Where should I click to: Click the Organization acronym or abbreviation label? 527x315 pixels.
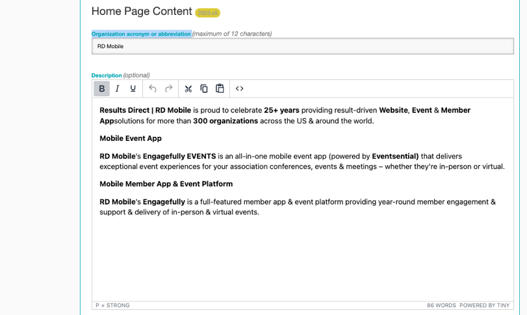click(x=141, y=34)
